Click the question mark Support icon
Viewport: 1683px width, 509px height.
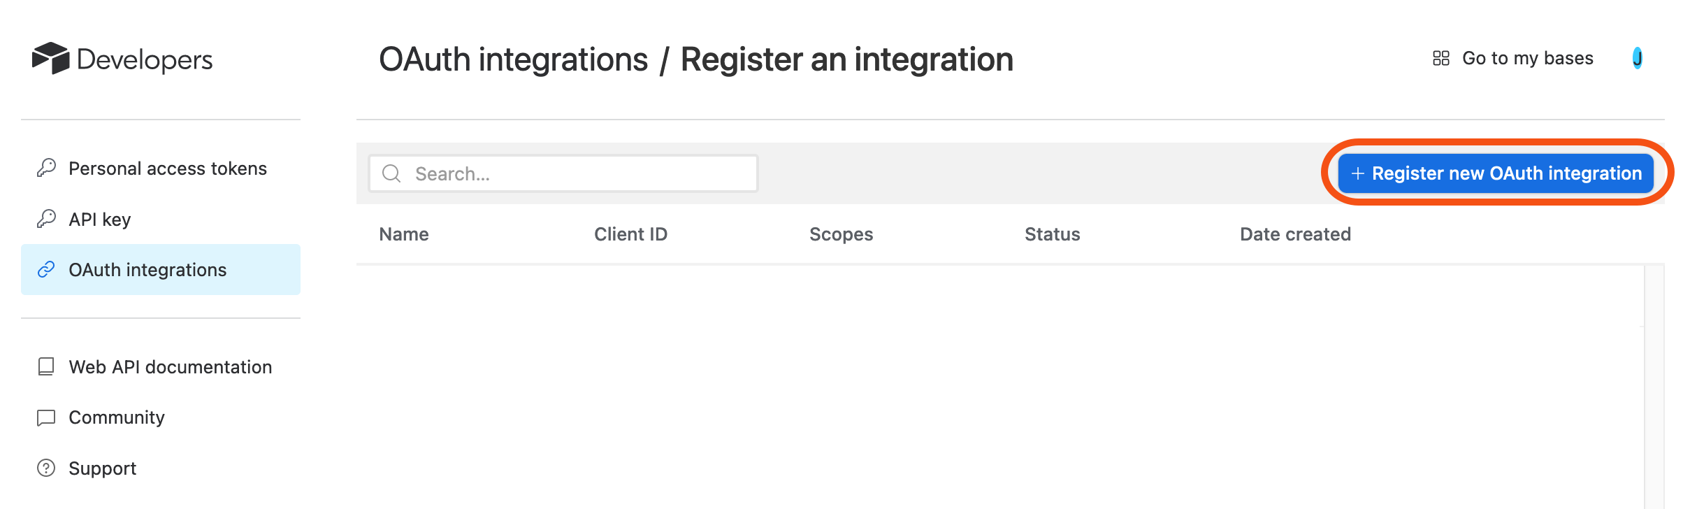(46, 468)
